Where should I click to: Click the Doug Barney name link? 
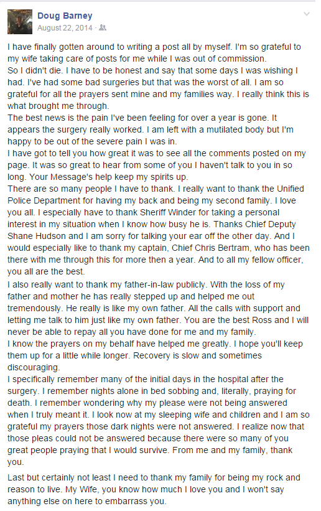coord(65,16)
